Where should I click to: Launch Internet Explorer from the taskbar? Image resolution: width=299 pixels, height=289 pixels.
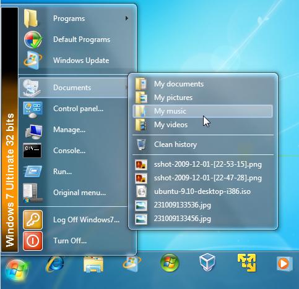click(54, 264)
